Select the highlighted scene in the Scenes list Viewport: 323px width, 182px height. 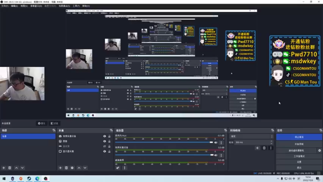coord(28,136)
